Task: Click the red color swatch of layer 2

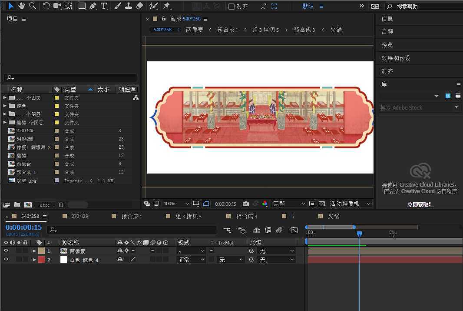Action: click(x=41, y=260)
